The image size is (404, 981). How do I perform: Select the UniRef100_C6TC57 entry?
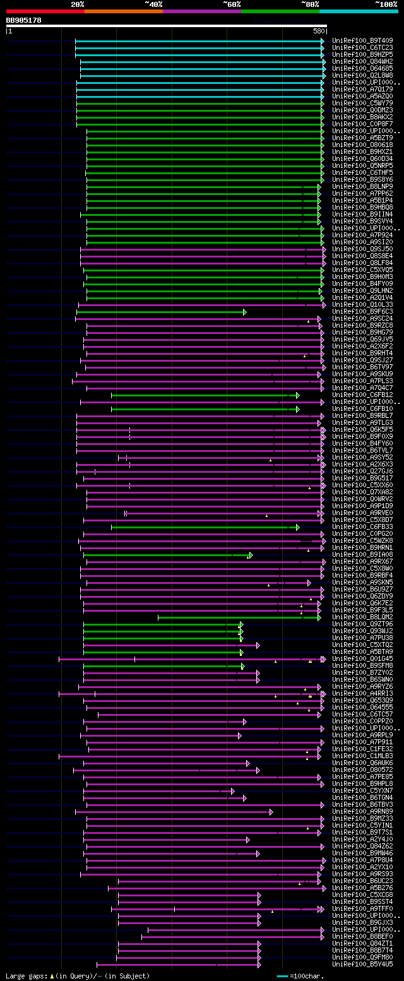362,714
